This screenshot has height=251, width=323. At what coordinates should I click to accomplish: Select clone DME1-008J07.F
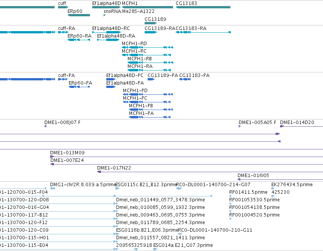point(45,126)
